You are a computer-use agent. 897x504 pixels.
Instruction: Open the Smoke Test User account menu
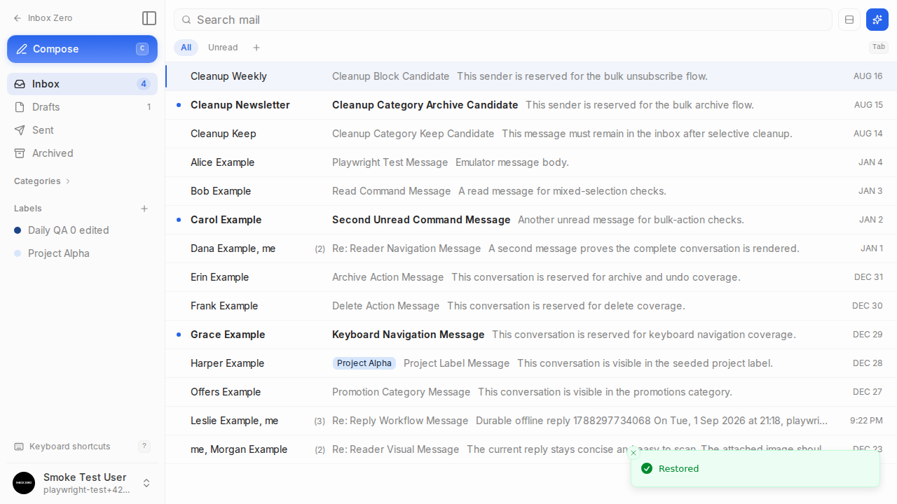(83, 483)
